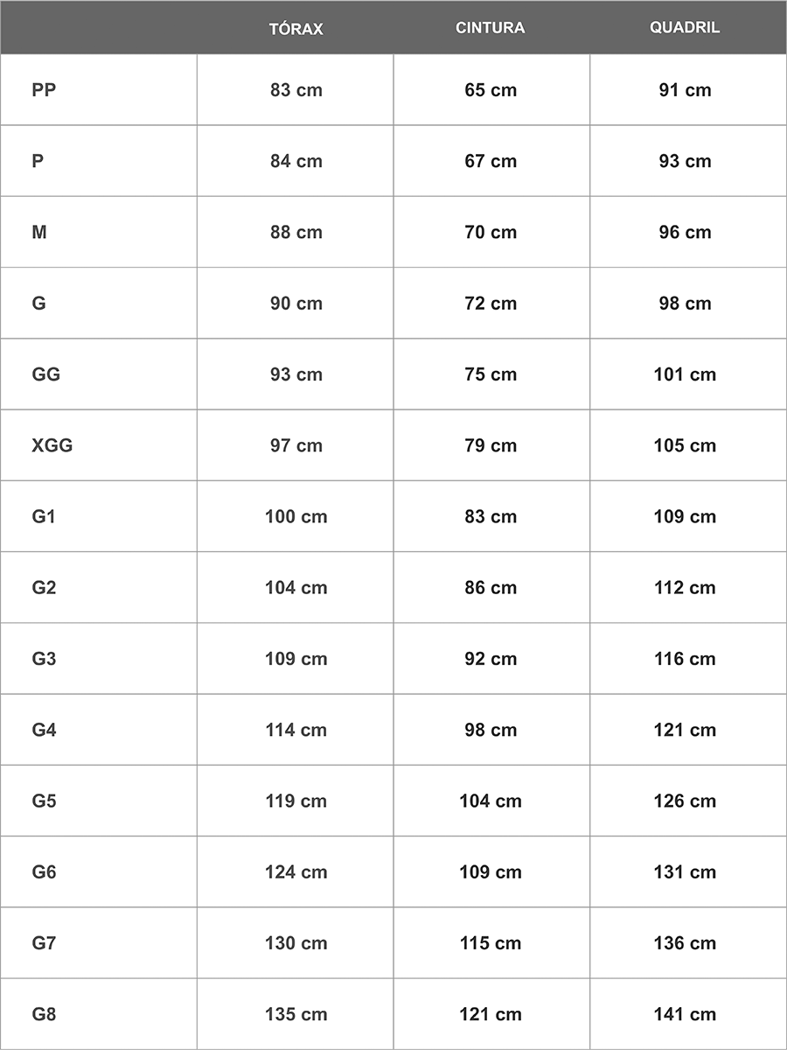
Task: Select the CINTURA column header
Action: pyautogui.click(x=491, y=28)
